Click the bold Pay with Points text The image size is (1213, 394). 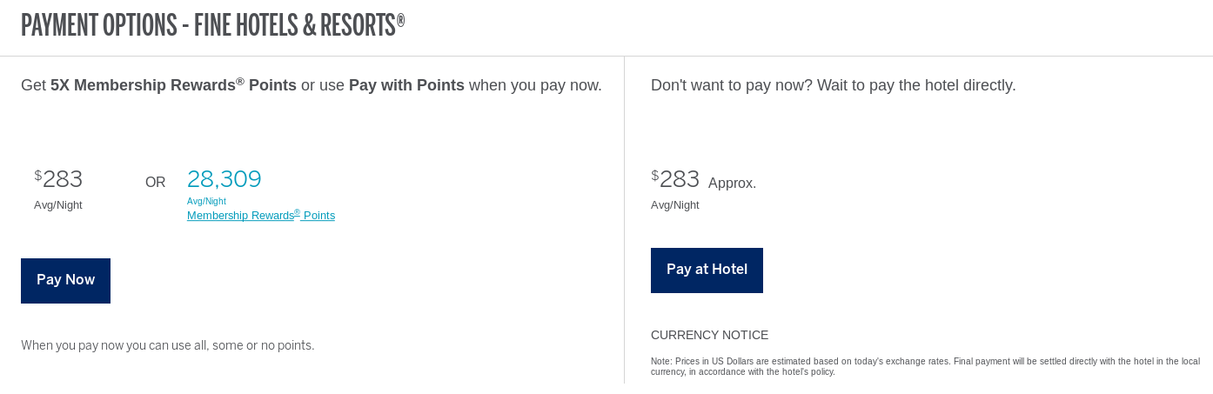[406, 85]
